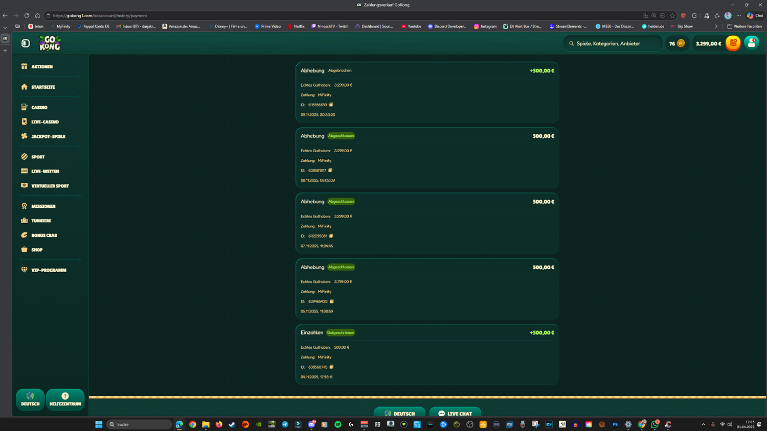Click the GoKong logo
Screen dimensions: 767x431
pyautogui.click(x=50, y=43)
